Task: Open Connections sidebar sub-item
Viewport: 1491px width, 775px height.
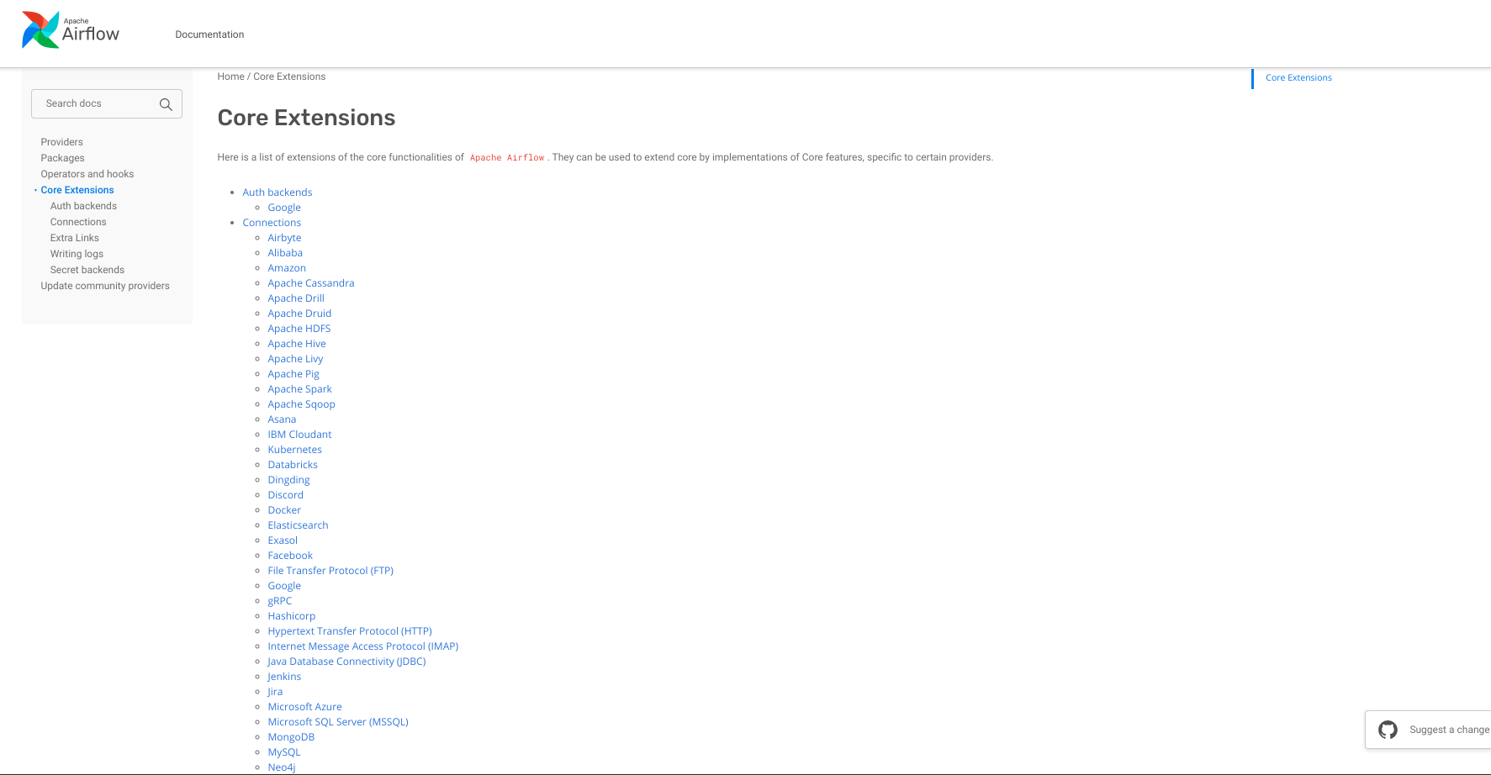Action: pyautogui.click(x=78, y=222)
